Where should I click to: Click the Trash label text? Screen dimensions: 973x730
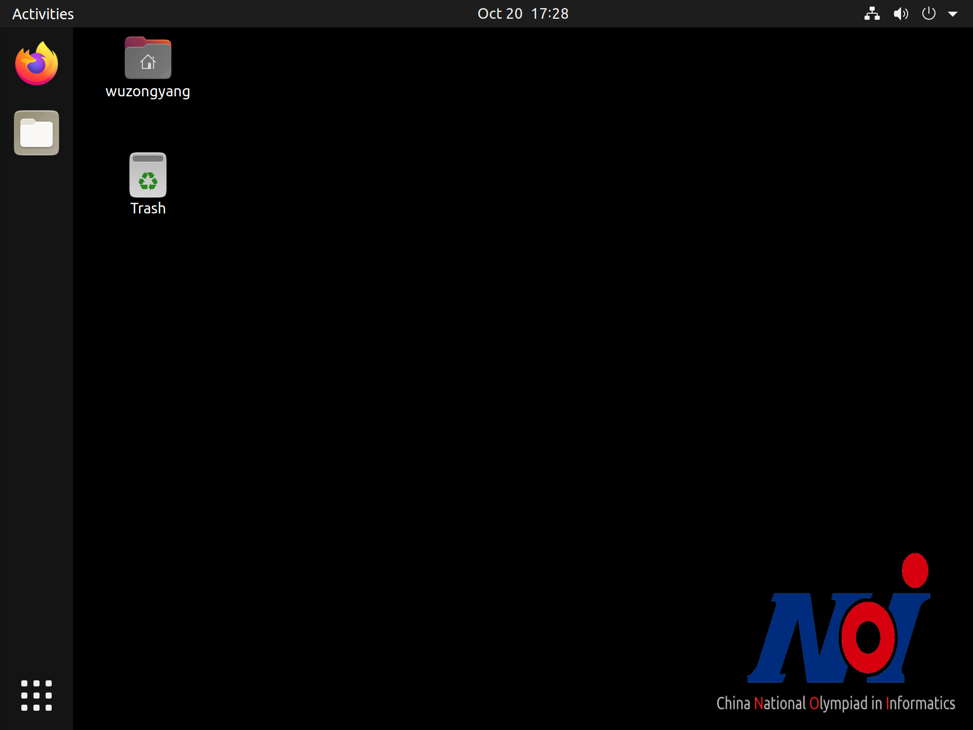tap(148, 208)
